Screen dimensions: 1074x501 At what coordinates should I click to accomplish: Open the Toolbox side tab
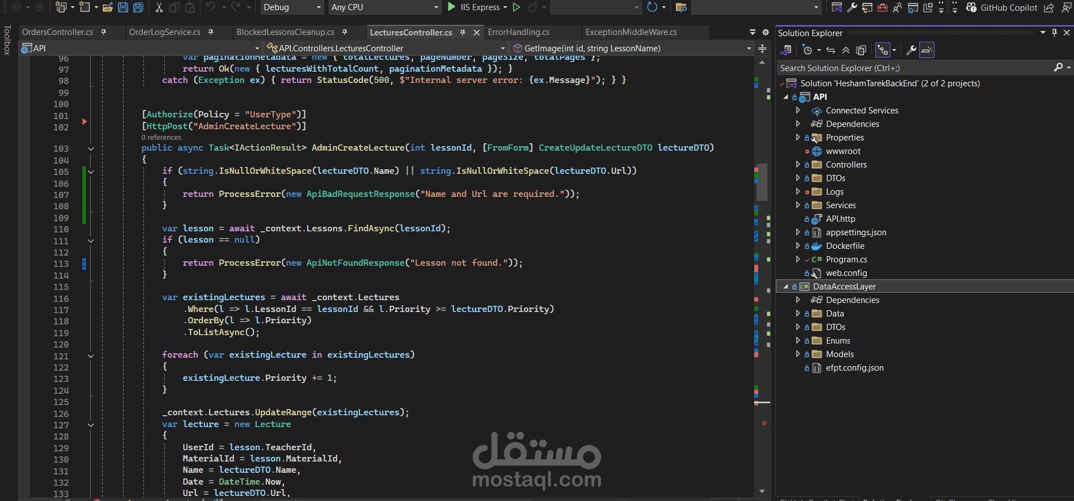[x=7, y=41]
